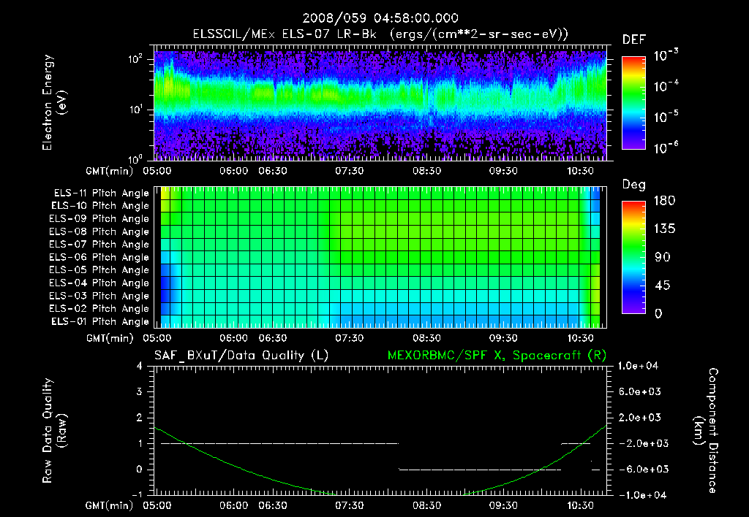
Task: Click 10:30 tick under the spectrogram
Action: [580, 171]
